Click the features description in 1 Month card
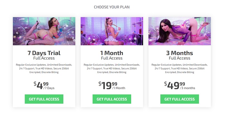225x119 pixels. tap(112, 69)
